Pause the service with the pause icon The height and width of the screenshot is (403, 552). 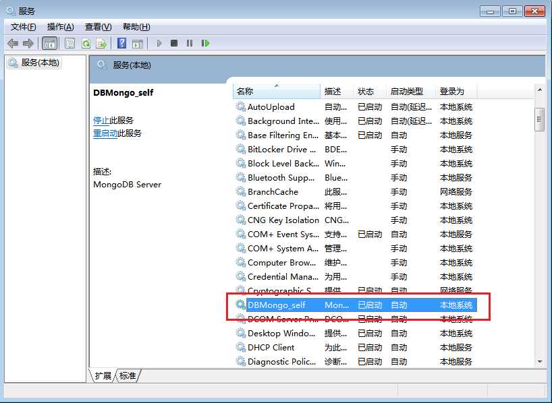coord(190,43)
